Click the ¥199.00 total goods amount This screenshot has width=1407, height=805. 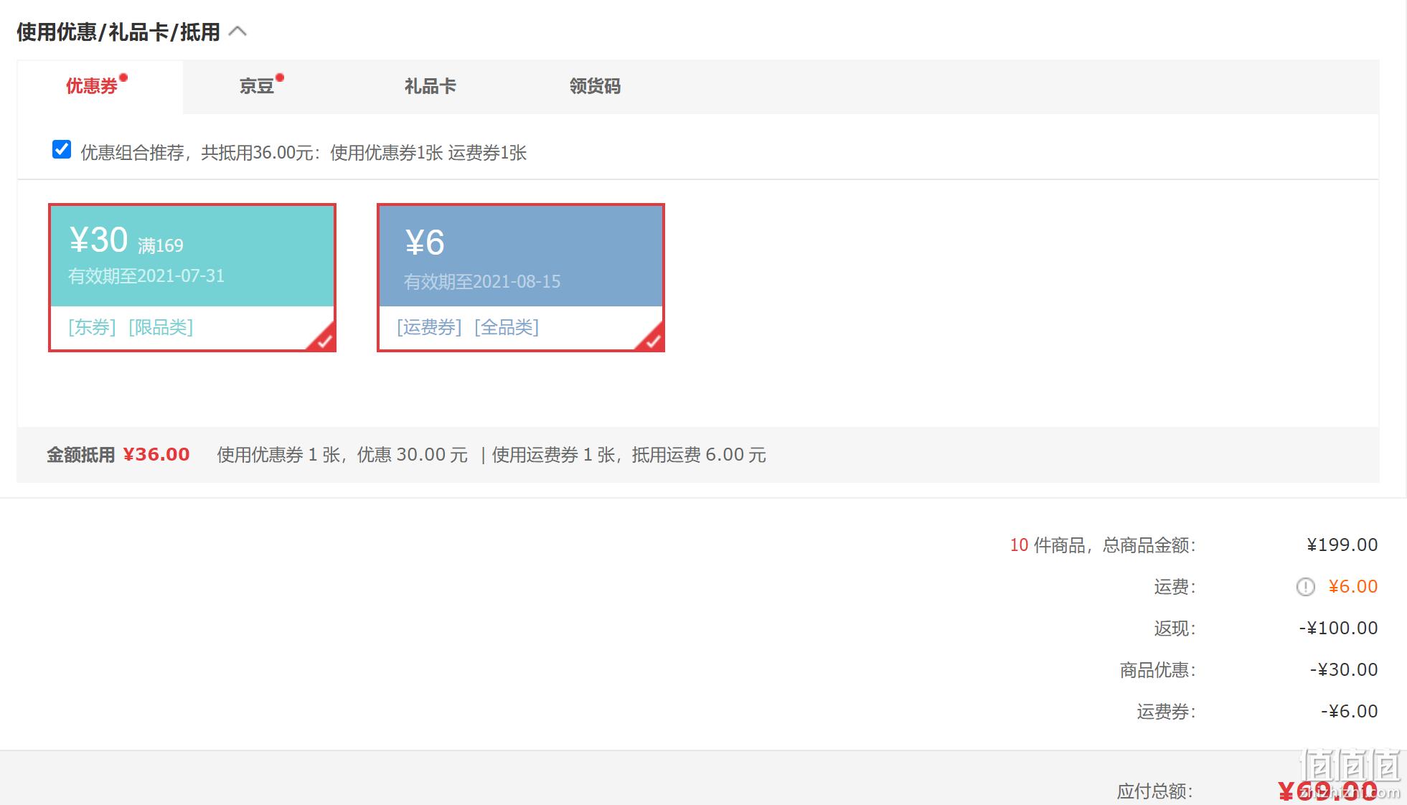point(1342,545)
